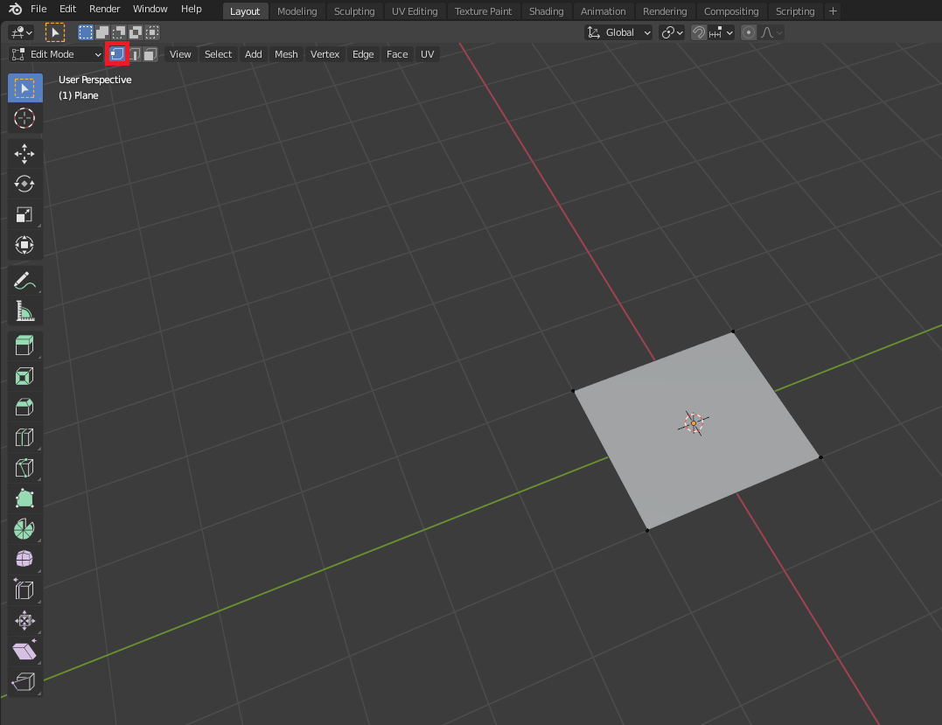Open the Mesh header menu
Screen dimensions: 942x725
[x=286, y=54]
